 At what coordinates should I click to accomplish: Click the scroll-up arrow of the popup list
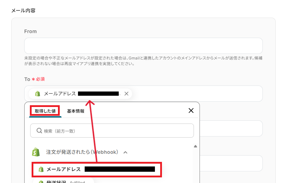click(195, 146)
